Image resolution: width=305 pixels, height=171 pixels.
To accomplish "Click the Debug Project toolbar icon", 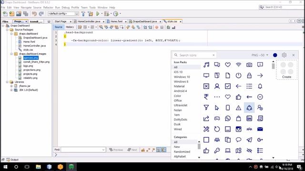I will coord(107,14).
